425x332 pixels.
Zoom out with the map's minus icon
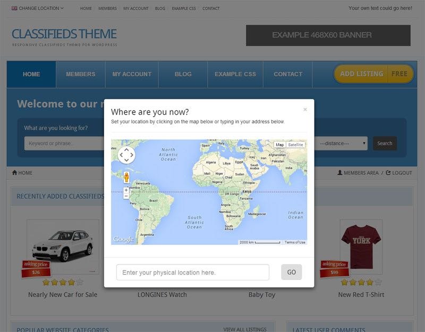point(126,197)
